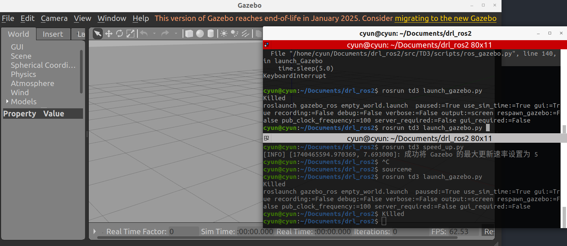The height and width of the screenshot is (246, 567).
Task: Click the Real Time Factor field
Action: 184,231
